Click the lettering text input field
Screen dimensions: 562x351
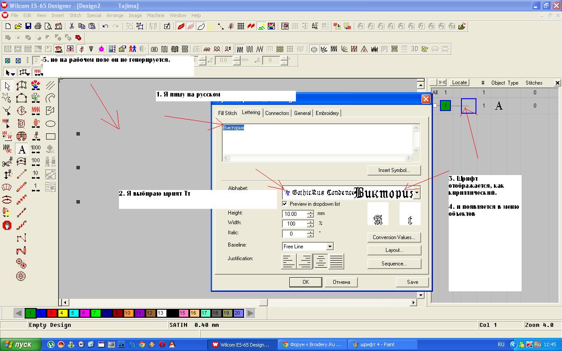[317, 140]
